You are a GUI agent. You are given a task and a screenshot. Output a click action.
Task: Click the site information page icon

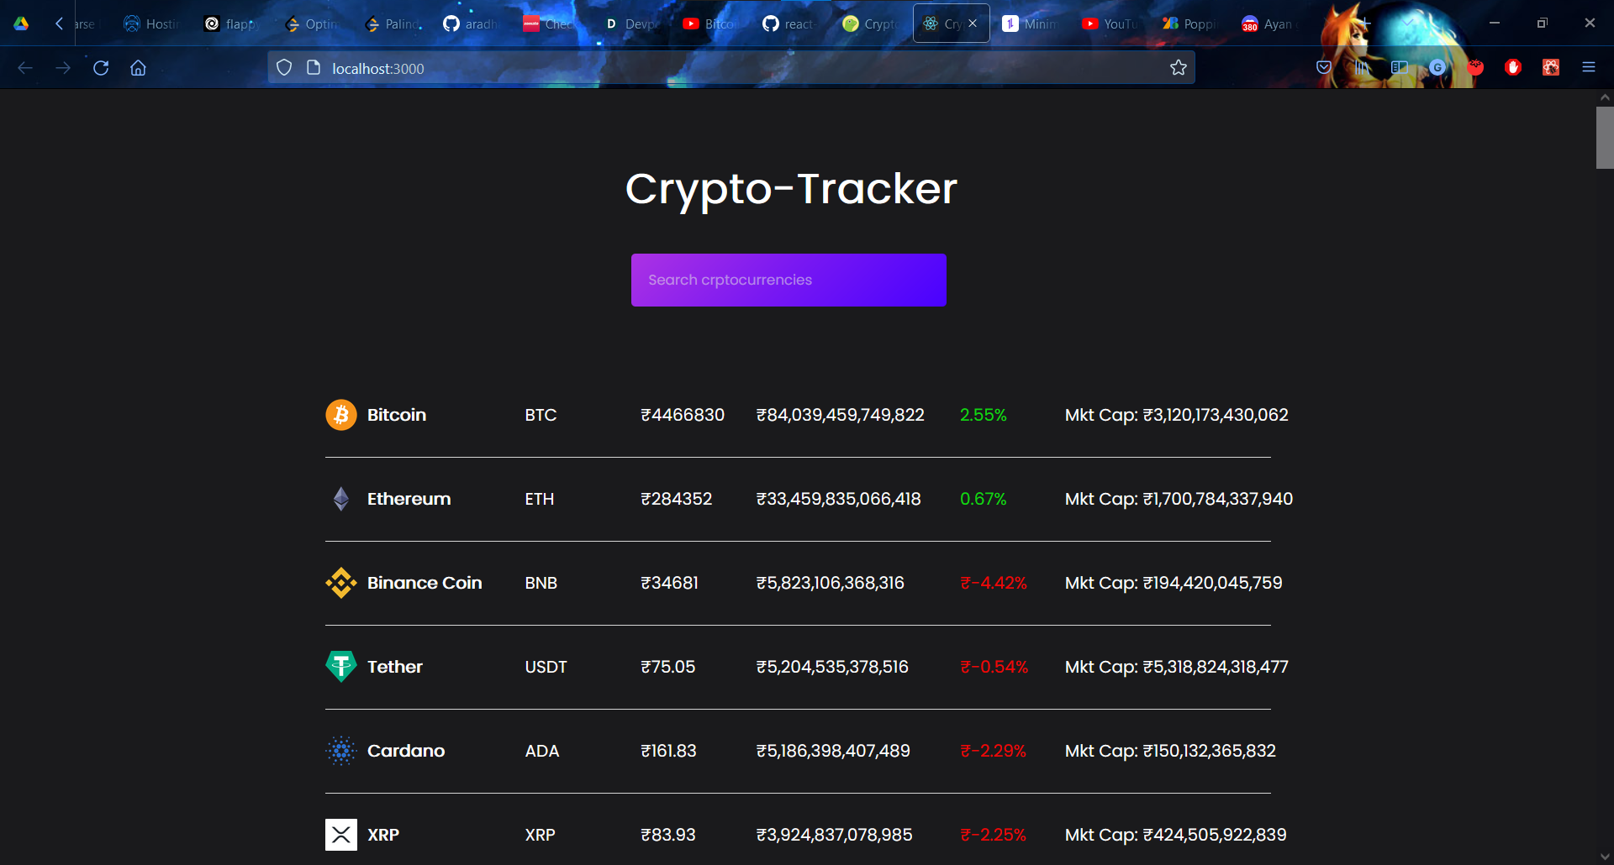point(314,68)
